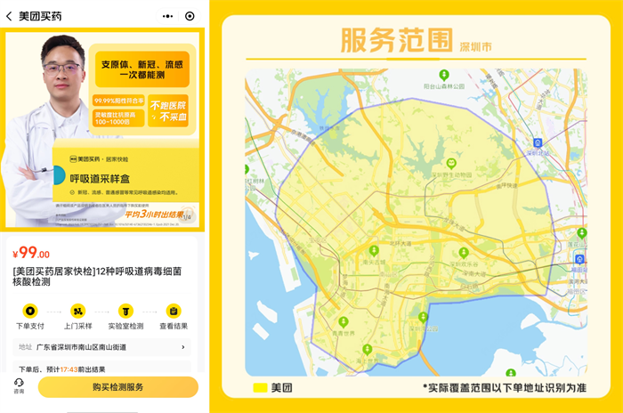Open the product banner image of 呼吸道采样盒
The image size is (623, 413).
(x=102, y=130)
